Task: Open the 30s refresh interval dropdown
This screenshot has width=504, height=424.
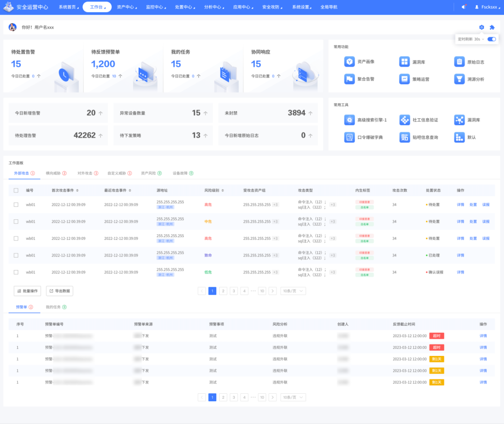Action: [x=479, y=39]
